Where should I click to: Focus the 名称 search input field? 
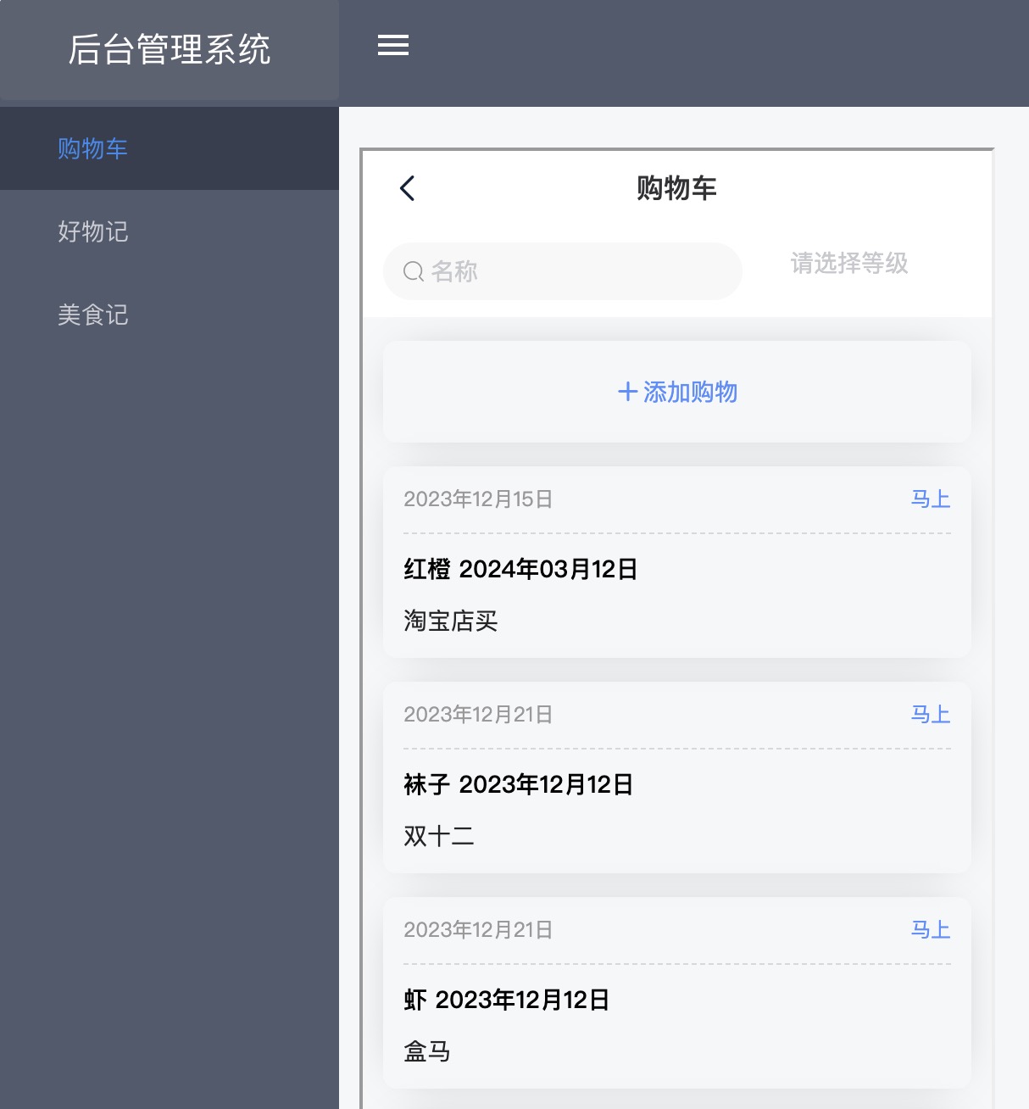(x=563, y=271)
